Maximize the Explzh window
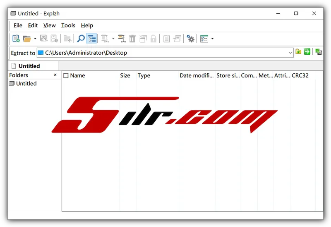Screen dimensions: 331x227 (296, 13)
